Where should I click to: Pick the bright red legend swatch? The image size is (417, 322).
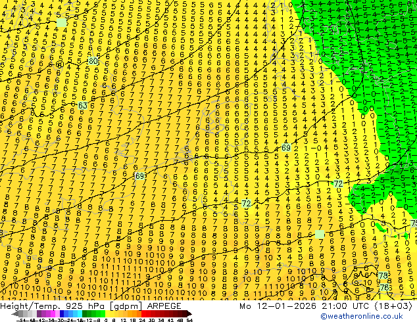click(143, 313)
